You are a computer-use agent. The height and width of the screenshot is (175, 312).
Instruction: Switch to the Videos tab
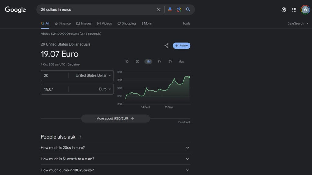pyautogui.click(x=105, y=23)
